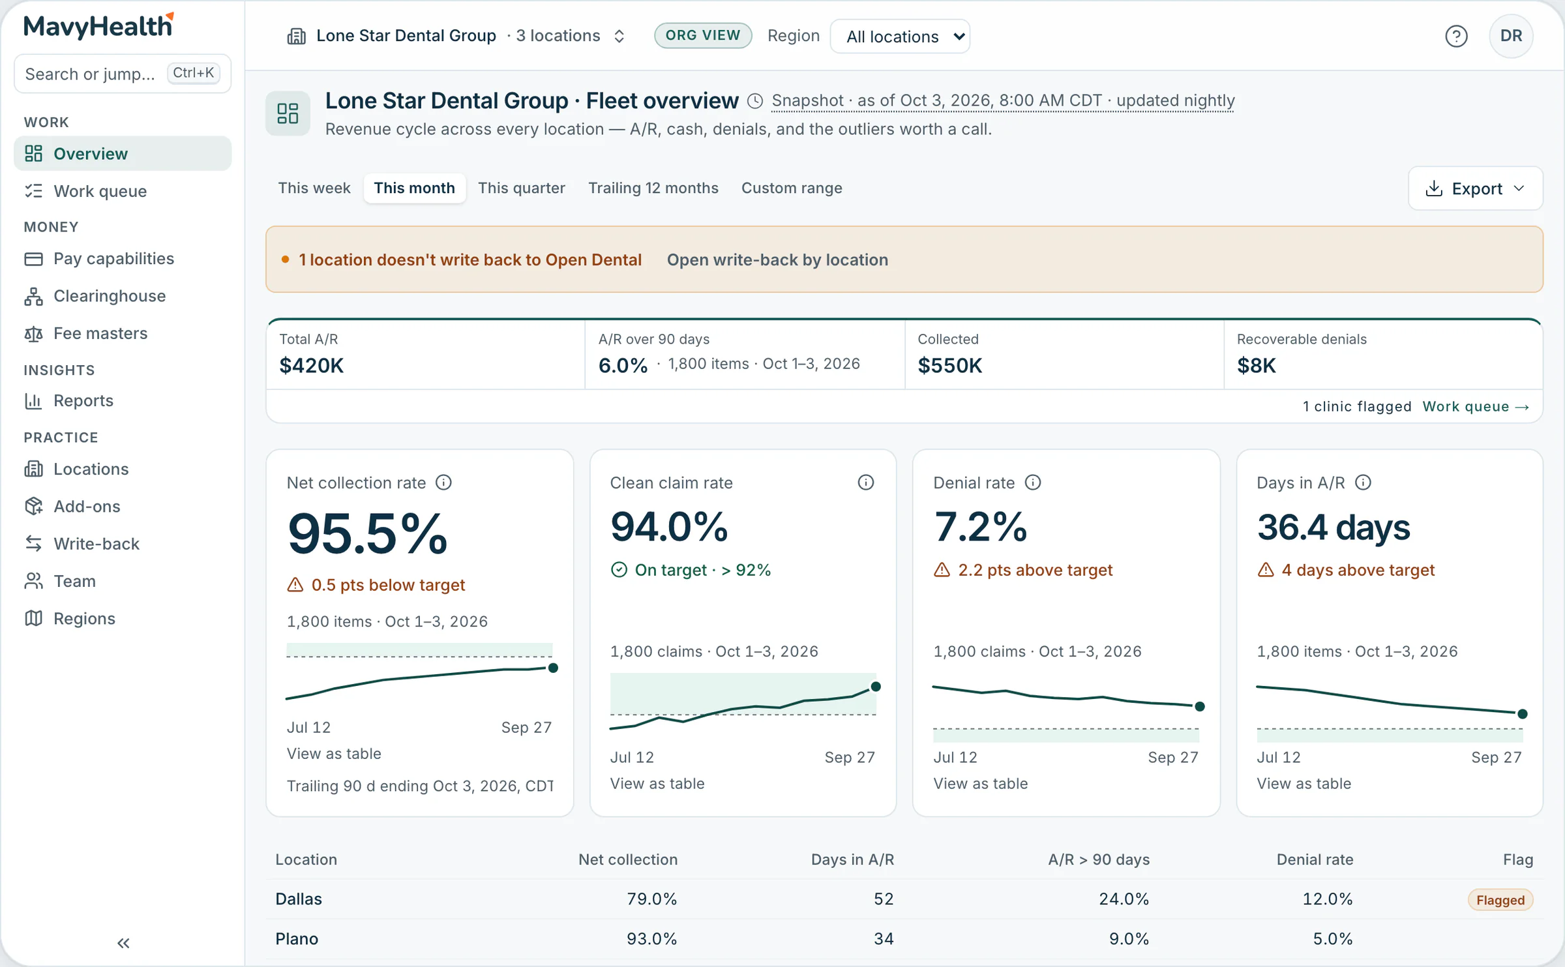The image size is (1565, 967).
Task: Collapse the sidebar with double-chevron icon
Action: coord(123,942)
